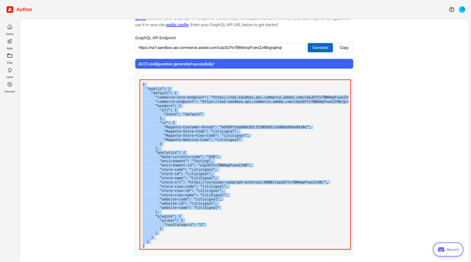Open the help question mark icon
Image resolution: width=471 pixels, height=262 pixels.
tap(452, 9)
